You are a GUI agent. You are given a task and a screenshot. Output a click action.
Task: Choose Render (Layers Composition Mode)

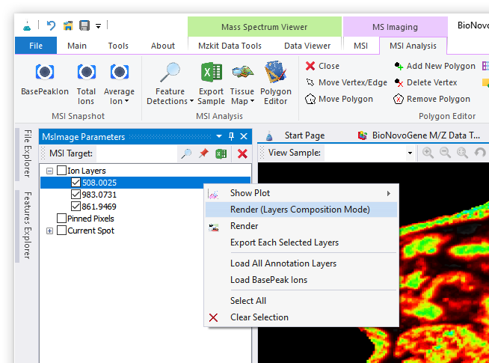point(300,210)
